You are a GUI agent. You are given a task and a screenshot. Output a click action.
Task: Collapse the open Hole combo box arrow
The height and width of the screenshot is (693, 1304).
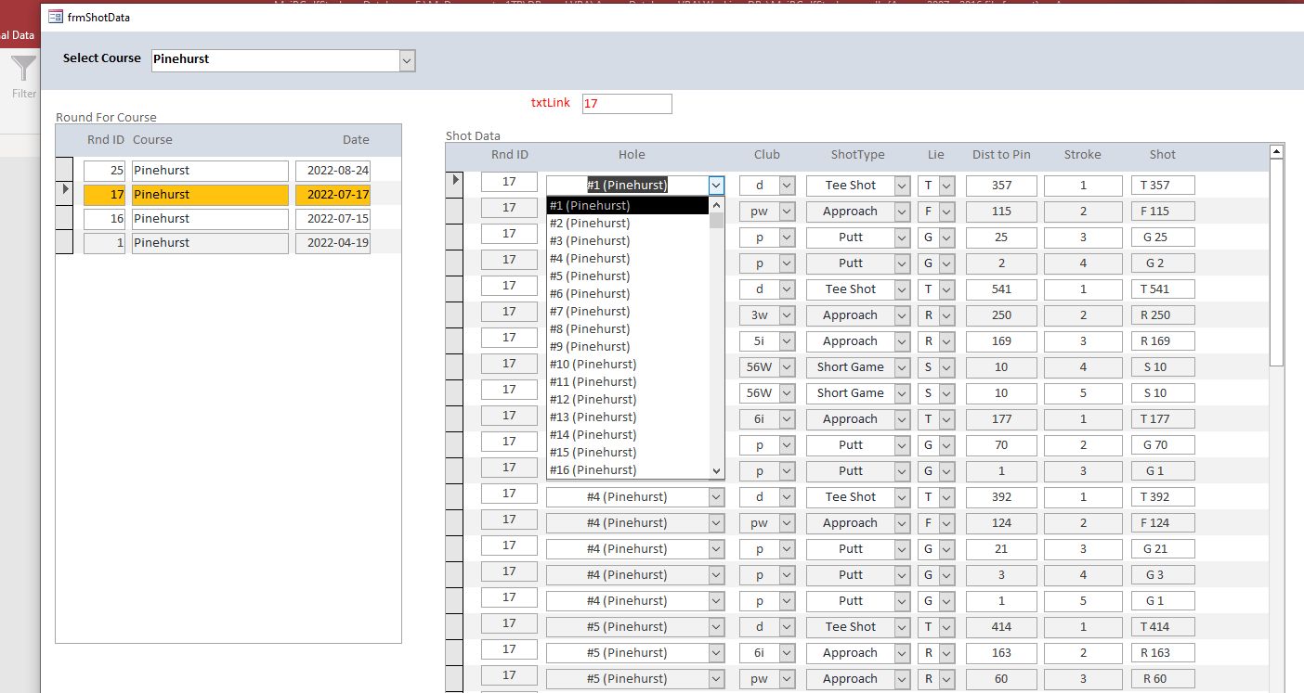tap(716, 186)
